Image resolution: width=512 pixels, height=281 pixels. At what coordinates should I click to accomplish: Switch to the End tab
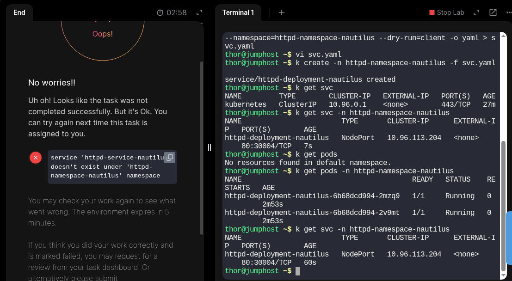click(19, 12)
